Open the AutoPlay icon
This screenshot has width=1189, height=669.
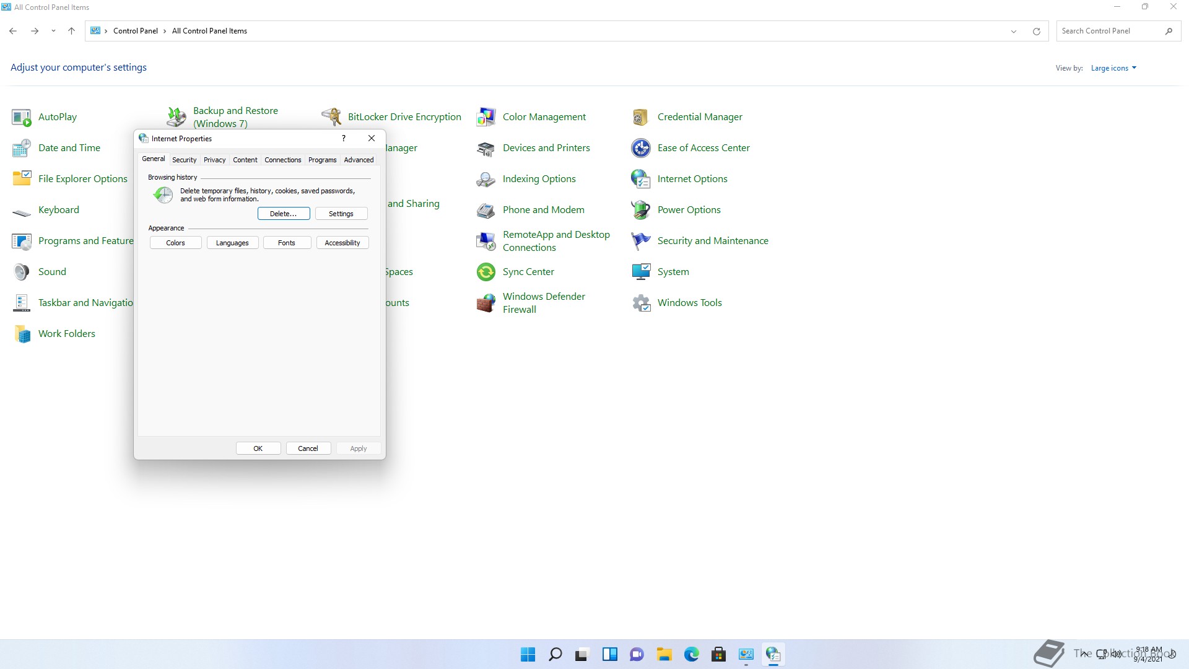click(x=22, y=117)
